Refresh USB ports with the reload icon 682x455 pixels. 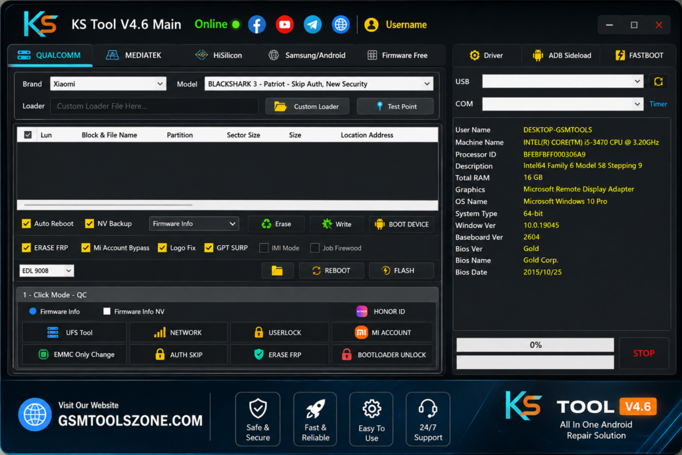(x=658, y=81)
